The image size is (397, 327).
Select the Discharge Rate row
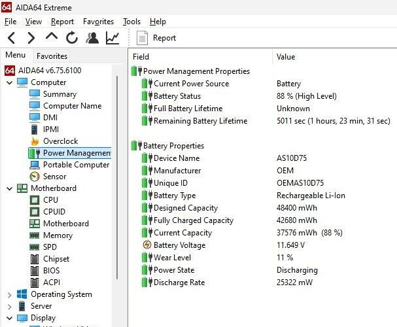point(264,283)
